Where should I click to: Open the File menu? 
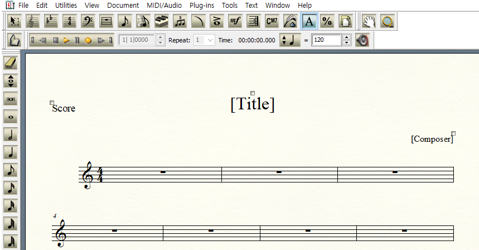coord(23,5)
